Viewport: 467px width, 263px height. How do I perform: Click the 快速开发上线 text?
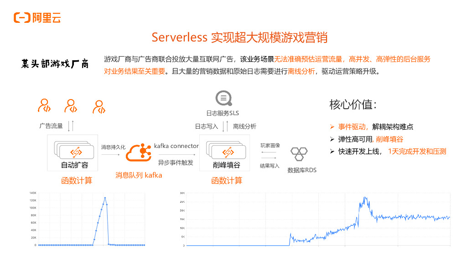(x=359, y=152)
